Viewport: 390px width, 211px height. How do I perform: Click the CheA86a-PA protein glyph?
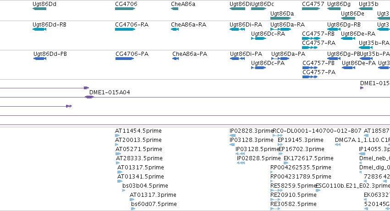tap(176, 59)
